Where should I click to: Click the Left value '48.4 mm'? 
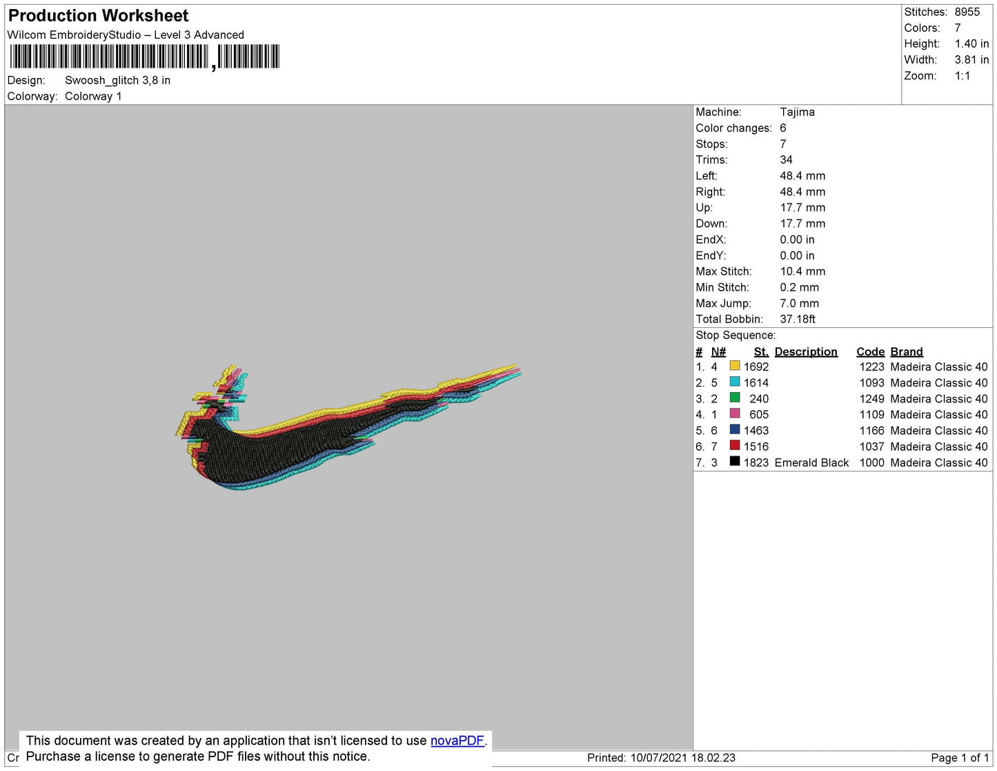[802, 175]
